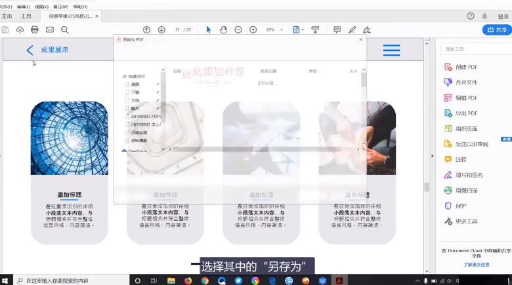Click the print icon
The image size is (512, 285).
tap(35, 30)
